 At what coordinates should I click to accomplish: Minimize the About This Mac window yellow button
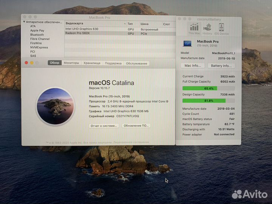pyautogui.click(x=32, y=63)
